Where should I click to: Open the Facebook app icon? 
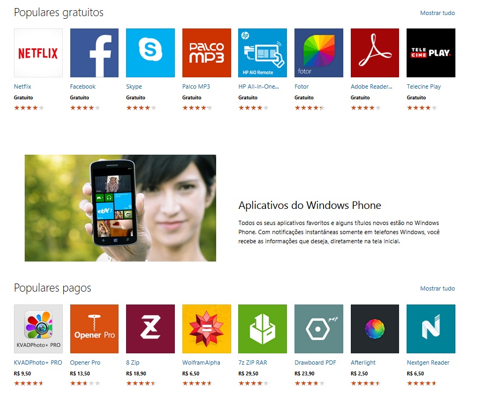[x=94, y=53]
